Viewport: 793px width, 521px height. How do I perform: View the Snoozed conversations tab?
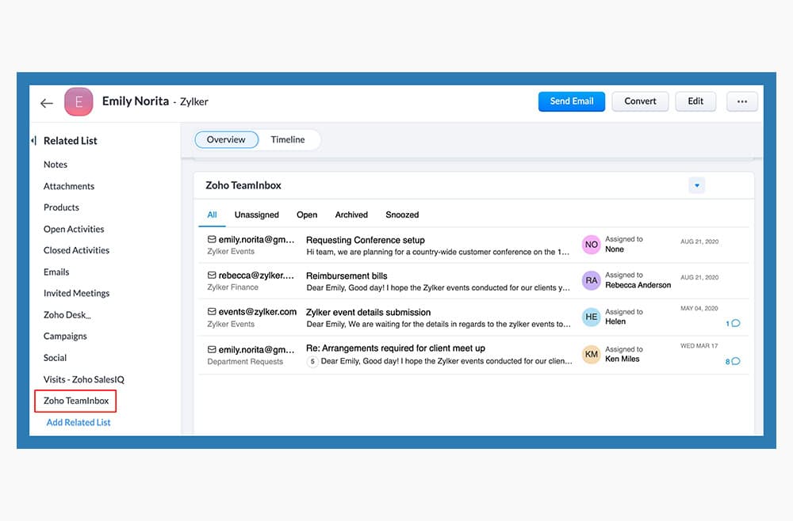point(402,215)
